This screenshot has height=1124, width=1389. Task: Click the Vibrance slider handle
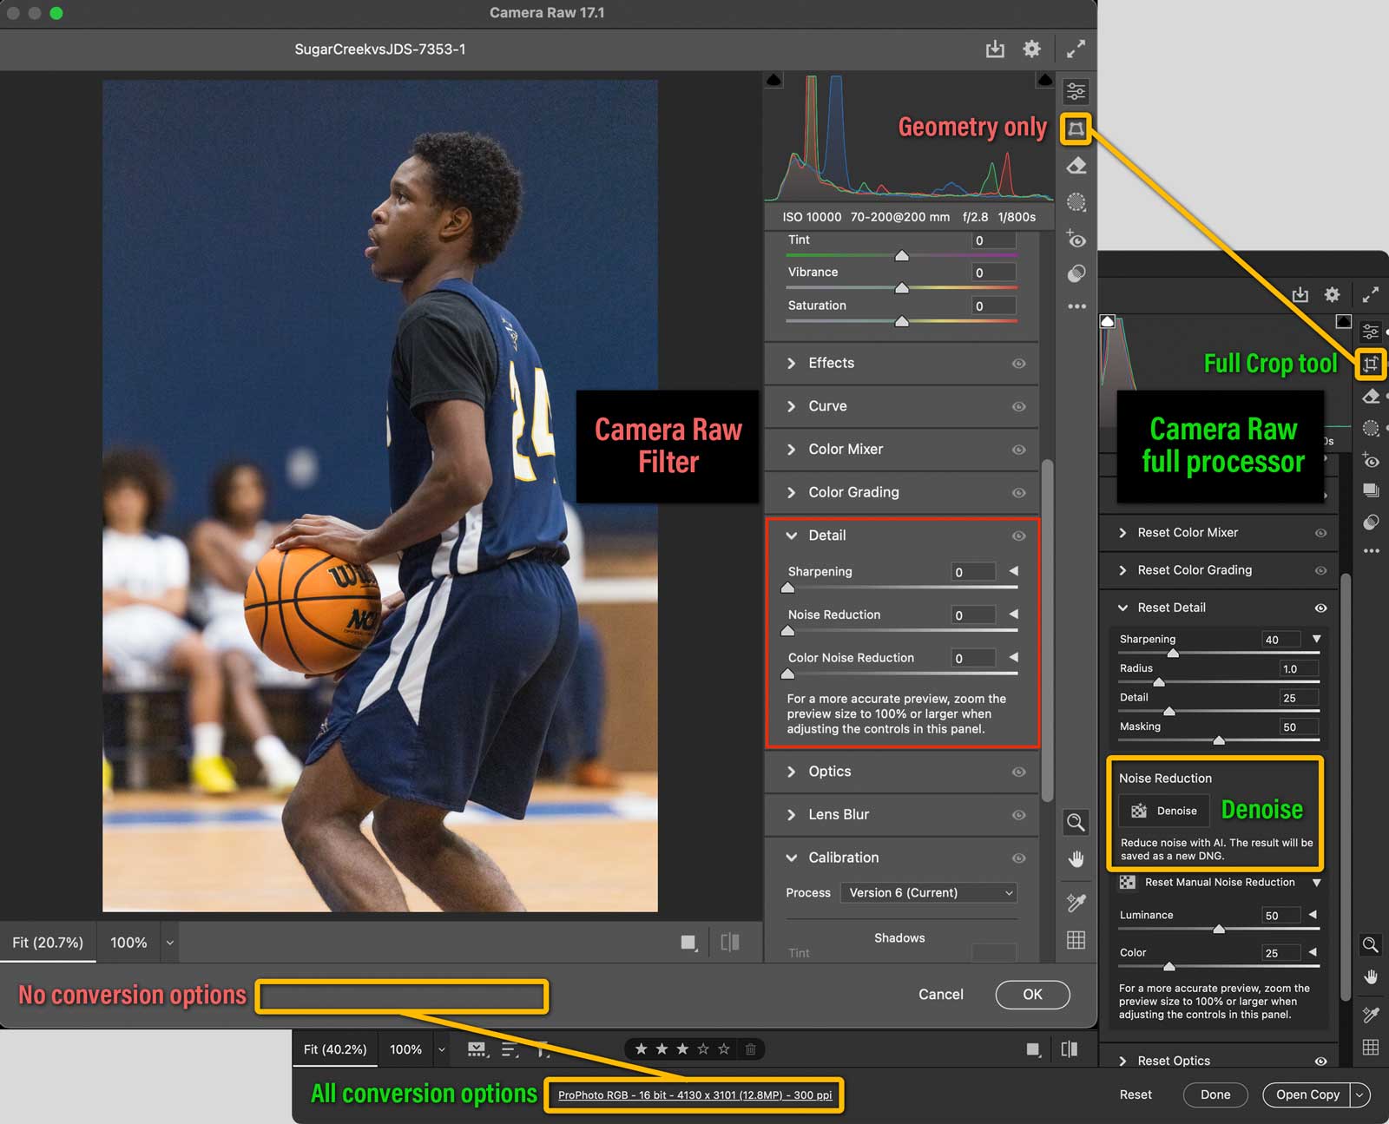pyautogui.click(x=902, y=288)
